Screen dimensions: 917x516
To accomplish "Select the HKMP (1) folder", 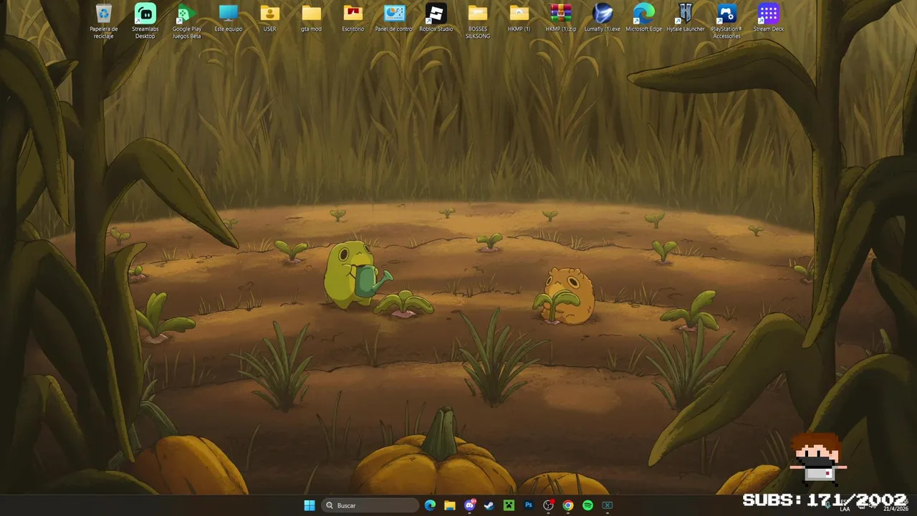I will 519,18.
